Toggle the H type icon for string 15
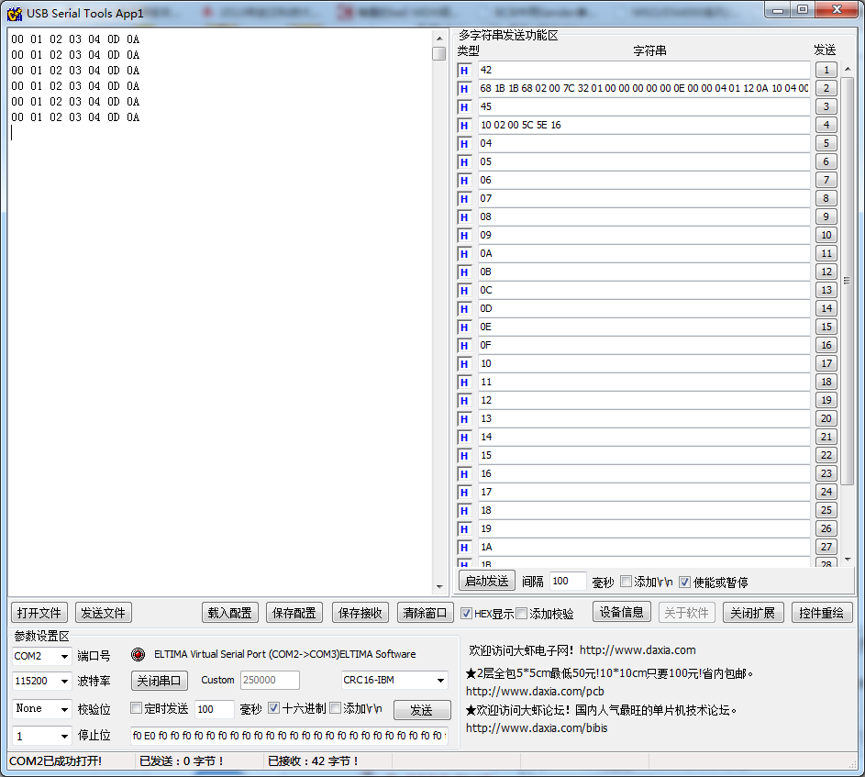 pyautogui.click(x=464, y=455)
